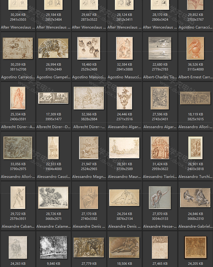Click the 'Agostino Ciampel...' file name label
The width and height of the screenshot is (213, 267).
(x=53, y=77)
